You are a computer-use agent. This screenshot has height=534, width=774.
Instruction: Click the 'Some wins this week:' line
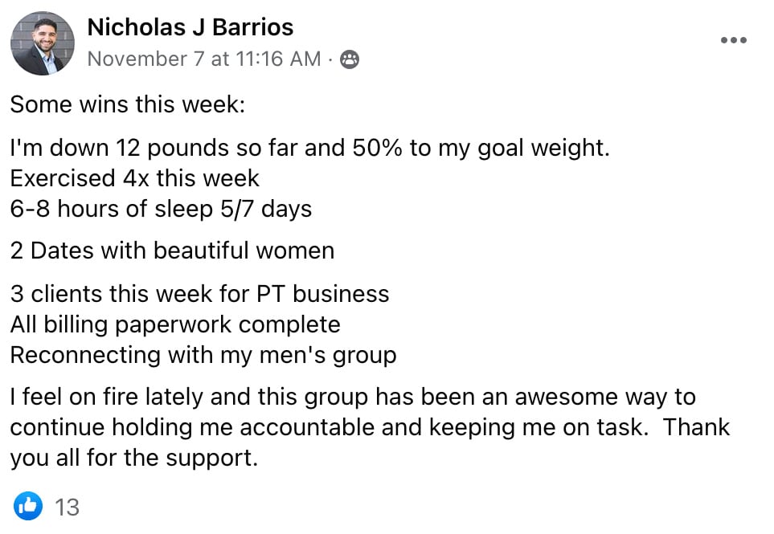127,104
